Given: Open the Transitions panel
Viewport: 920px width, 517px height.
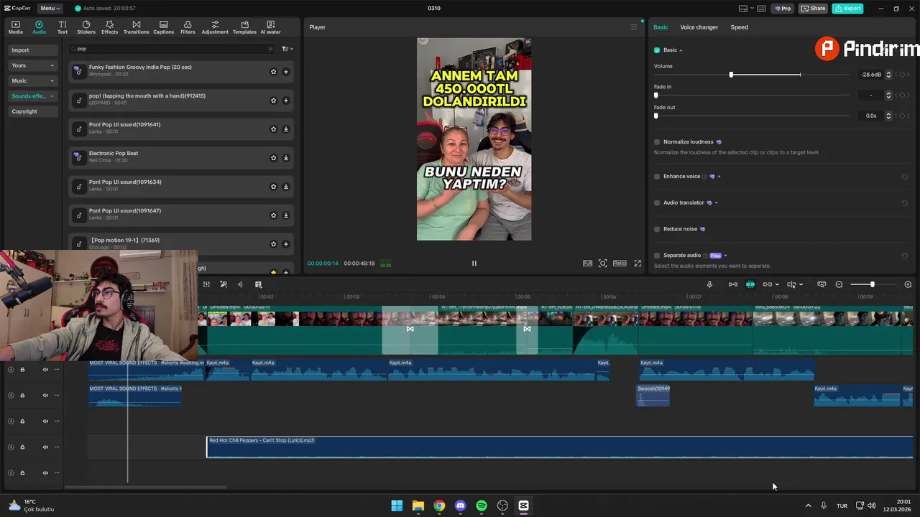Looking at the screenshot, I should [136, 27].
